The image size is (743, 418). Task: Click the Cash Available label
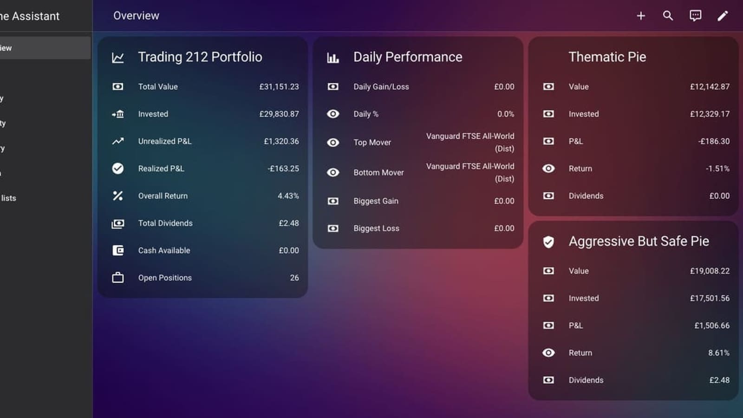(x=164, y=251)
